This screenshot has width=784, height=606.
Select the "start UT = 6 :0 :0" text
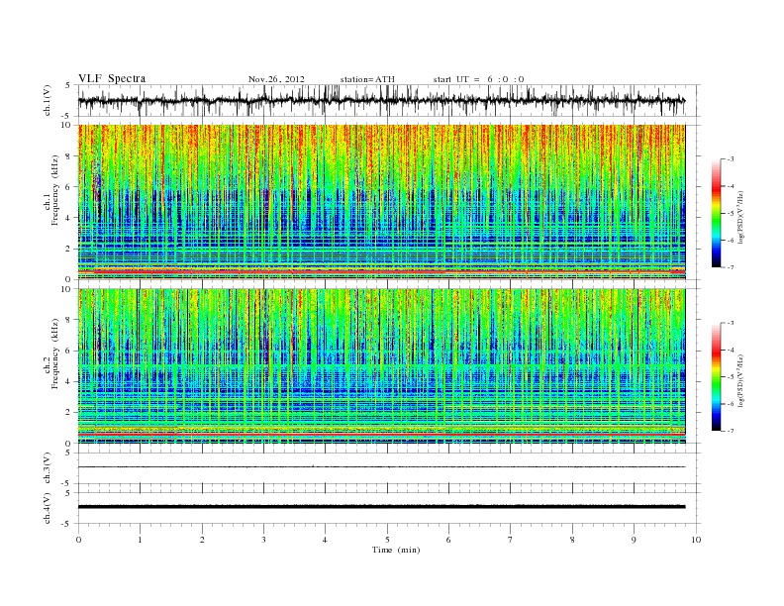pyautogui.click(x=478, y=79)
